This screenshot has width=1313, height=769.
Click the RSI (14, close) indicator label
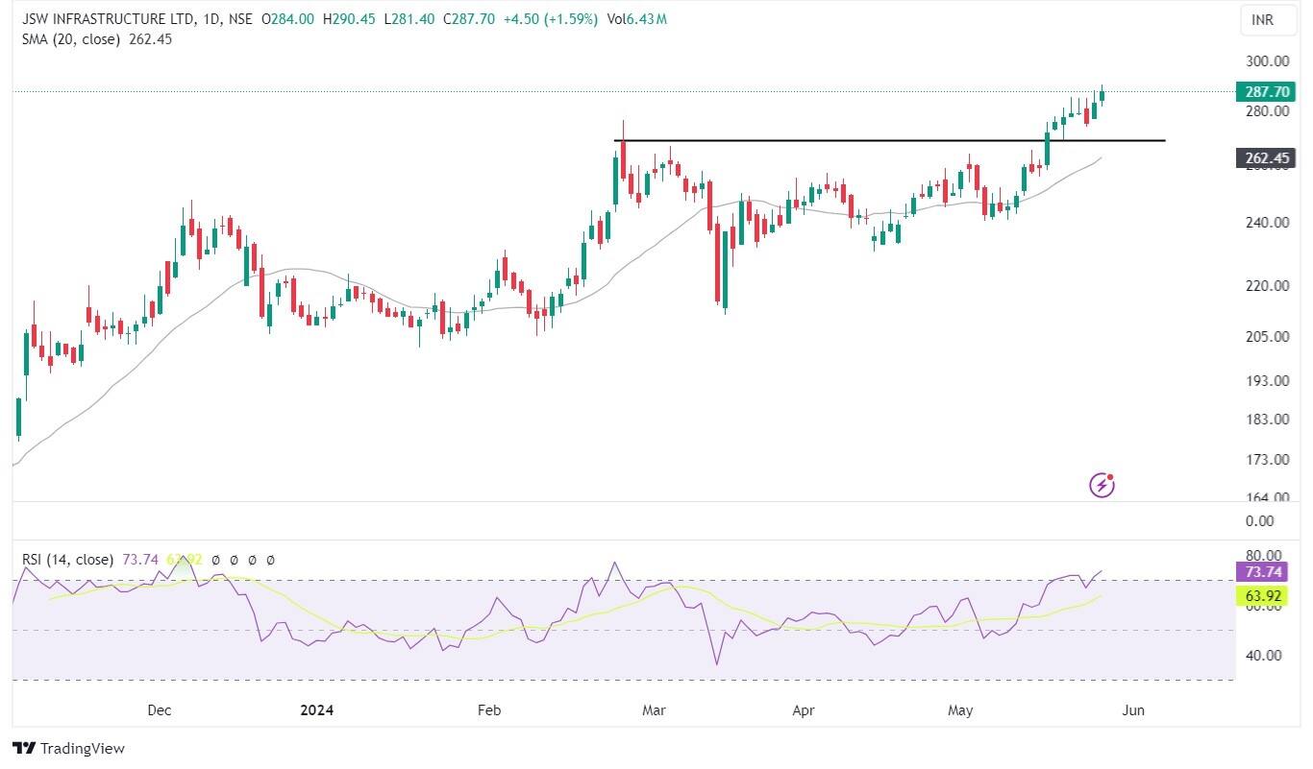coord(67,559)
